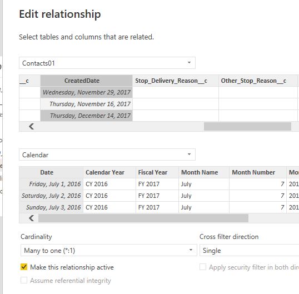Open the Cross filter direction Single dropdown
The width and height of the screenshot is (299, 294).
pos(249,250)
